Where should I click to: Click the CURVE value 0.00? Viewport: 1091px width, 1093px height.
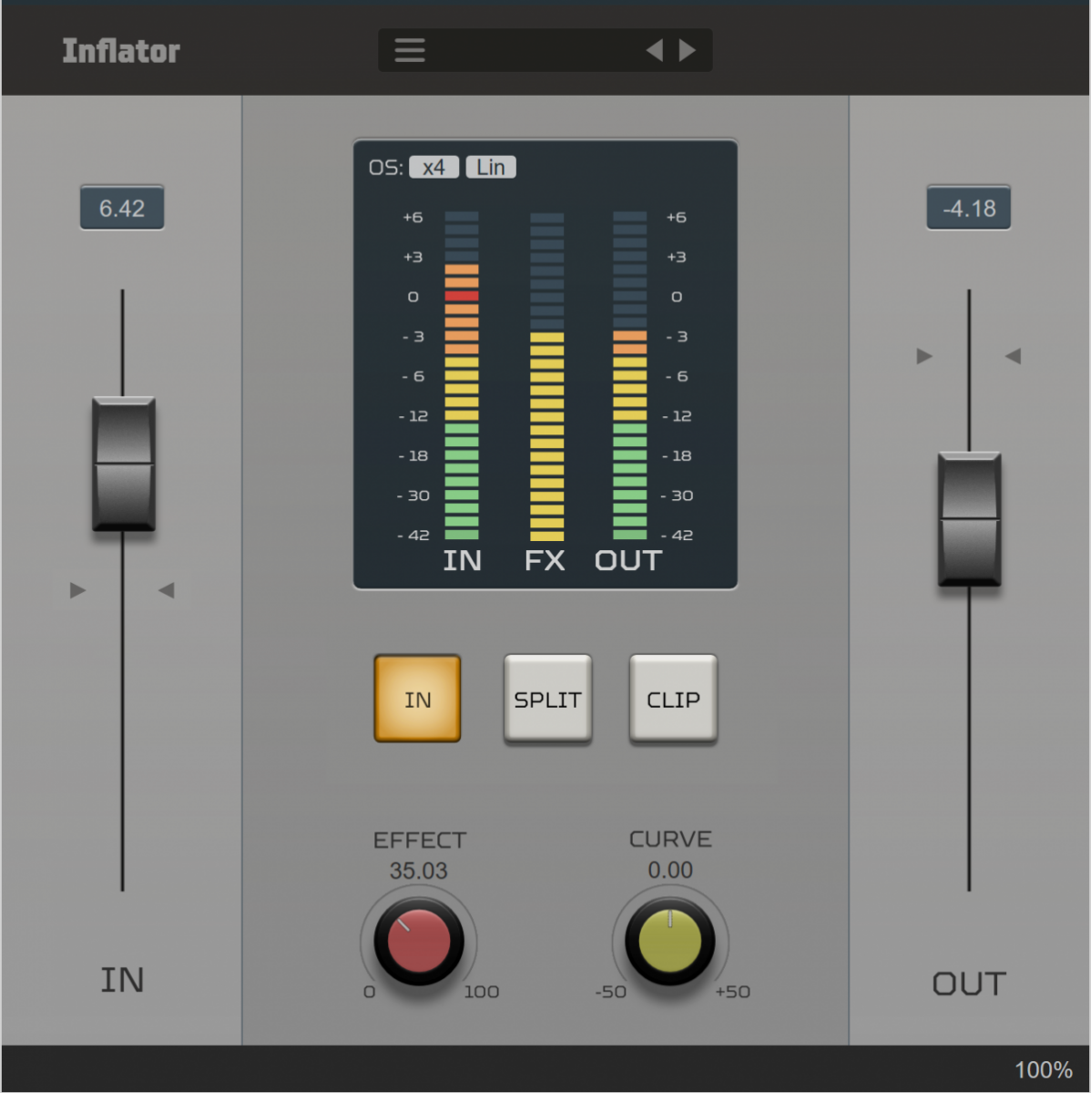click(670, 871)
